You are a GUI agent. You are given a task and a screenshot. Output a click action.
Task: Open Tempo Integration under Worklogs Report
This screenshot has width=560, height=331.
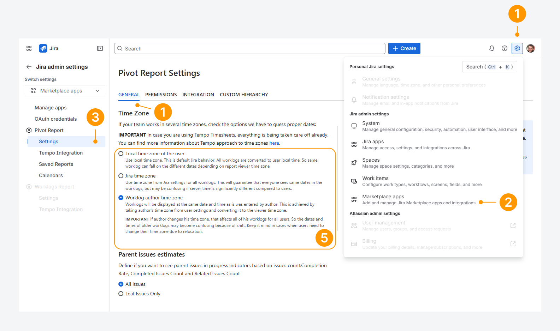pos(61,209)
